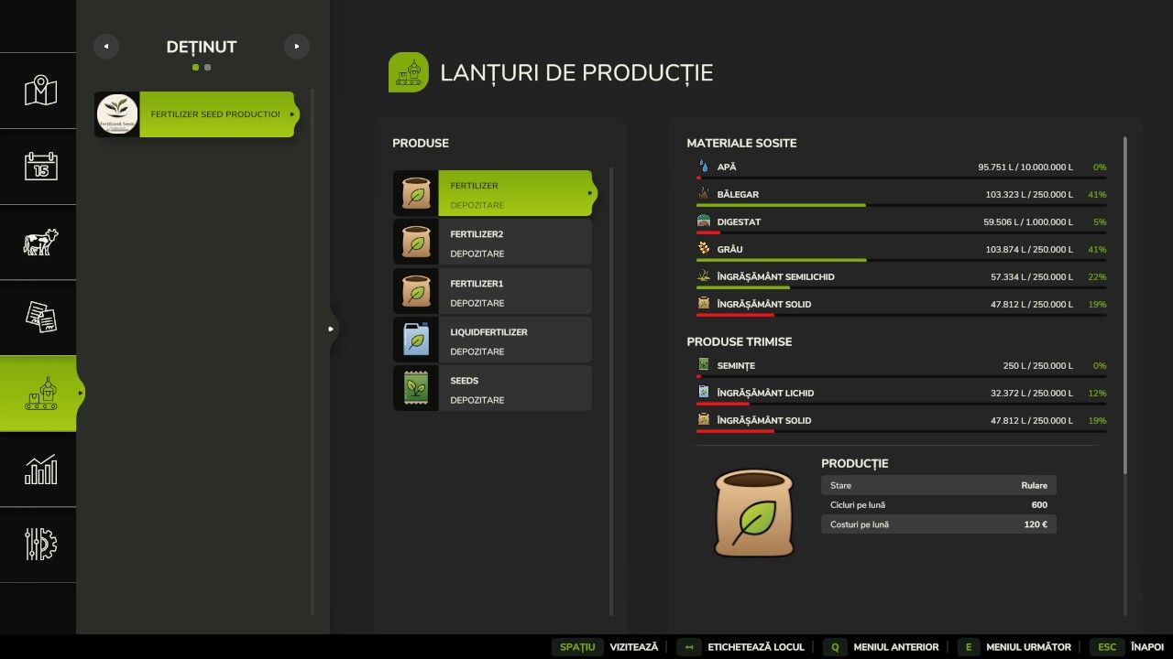Open the map icon in sidebar

40,91
